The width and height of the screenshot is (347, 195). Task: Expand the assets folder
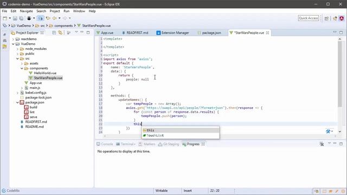click(22, 63)
